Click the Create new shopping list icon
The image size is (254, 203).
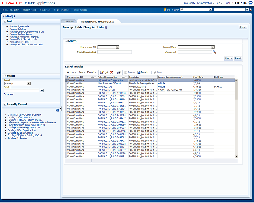coord(102,72)
